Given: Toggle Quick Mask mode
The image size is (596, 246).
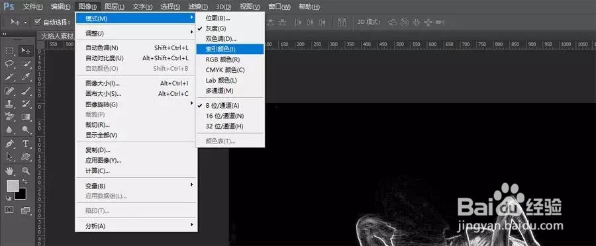Looking at the screenshot, I should coord(9,210).
